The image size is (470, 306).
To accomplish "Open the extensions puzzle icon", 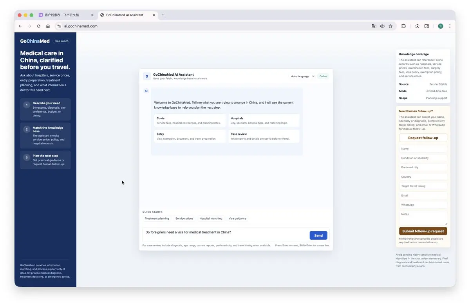I will tap(403, 26).
